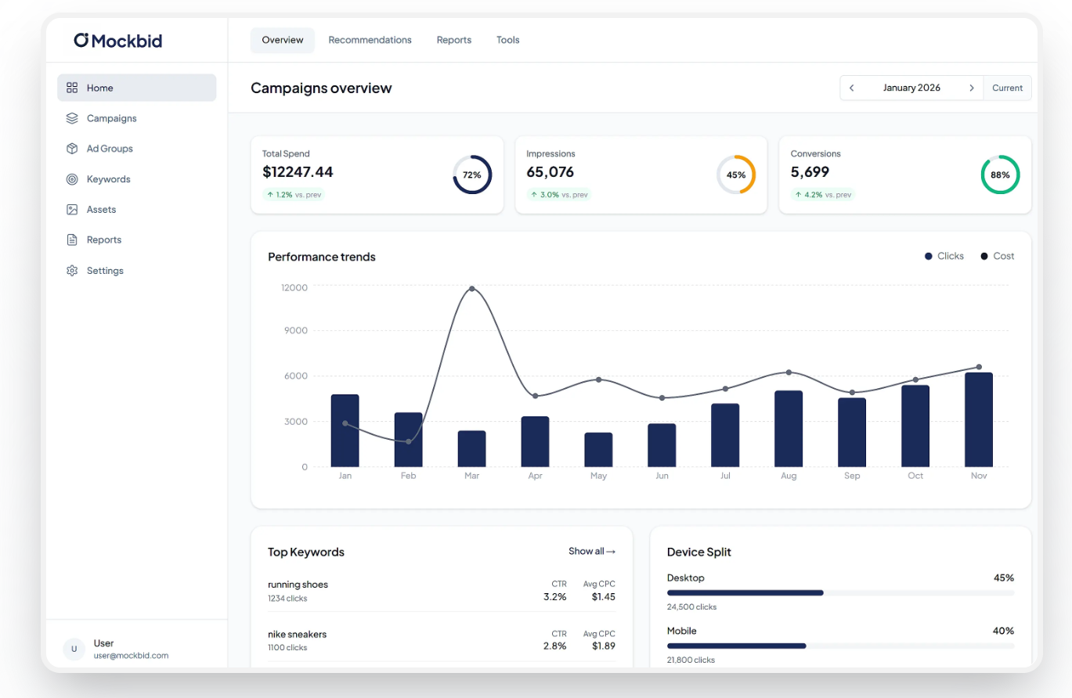1072x698 pixels.
Task: Toggle the Cost series in chart legend
Action: 997,256
